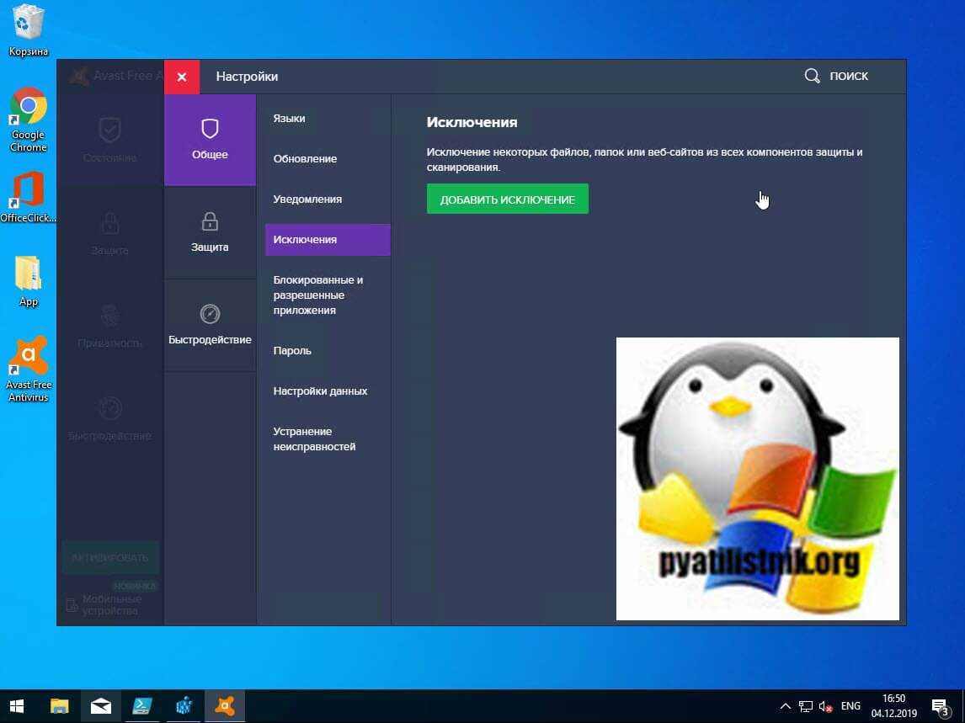965x723 pixels.
Task: Close settings with the red X button
Action: tap(182, 77)
